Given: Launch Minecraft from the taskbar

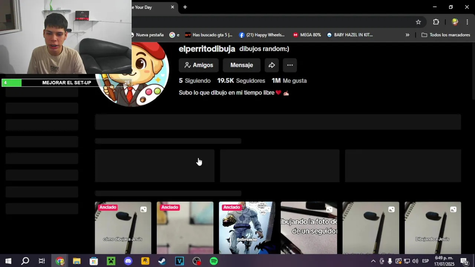Looking at the screenshot, I should pyautogui.click(x=111, y=261).
